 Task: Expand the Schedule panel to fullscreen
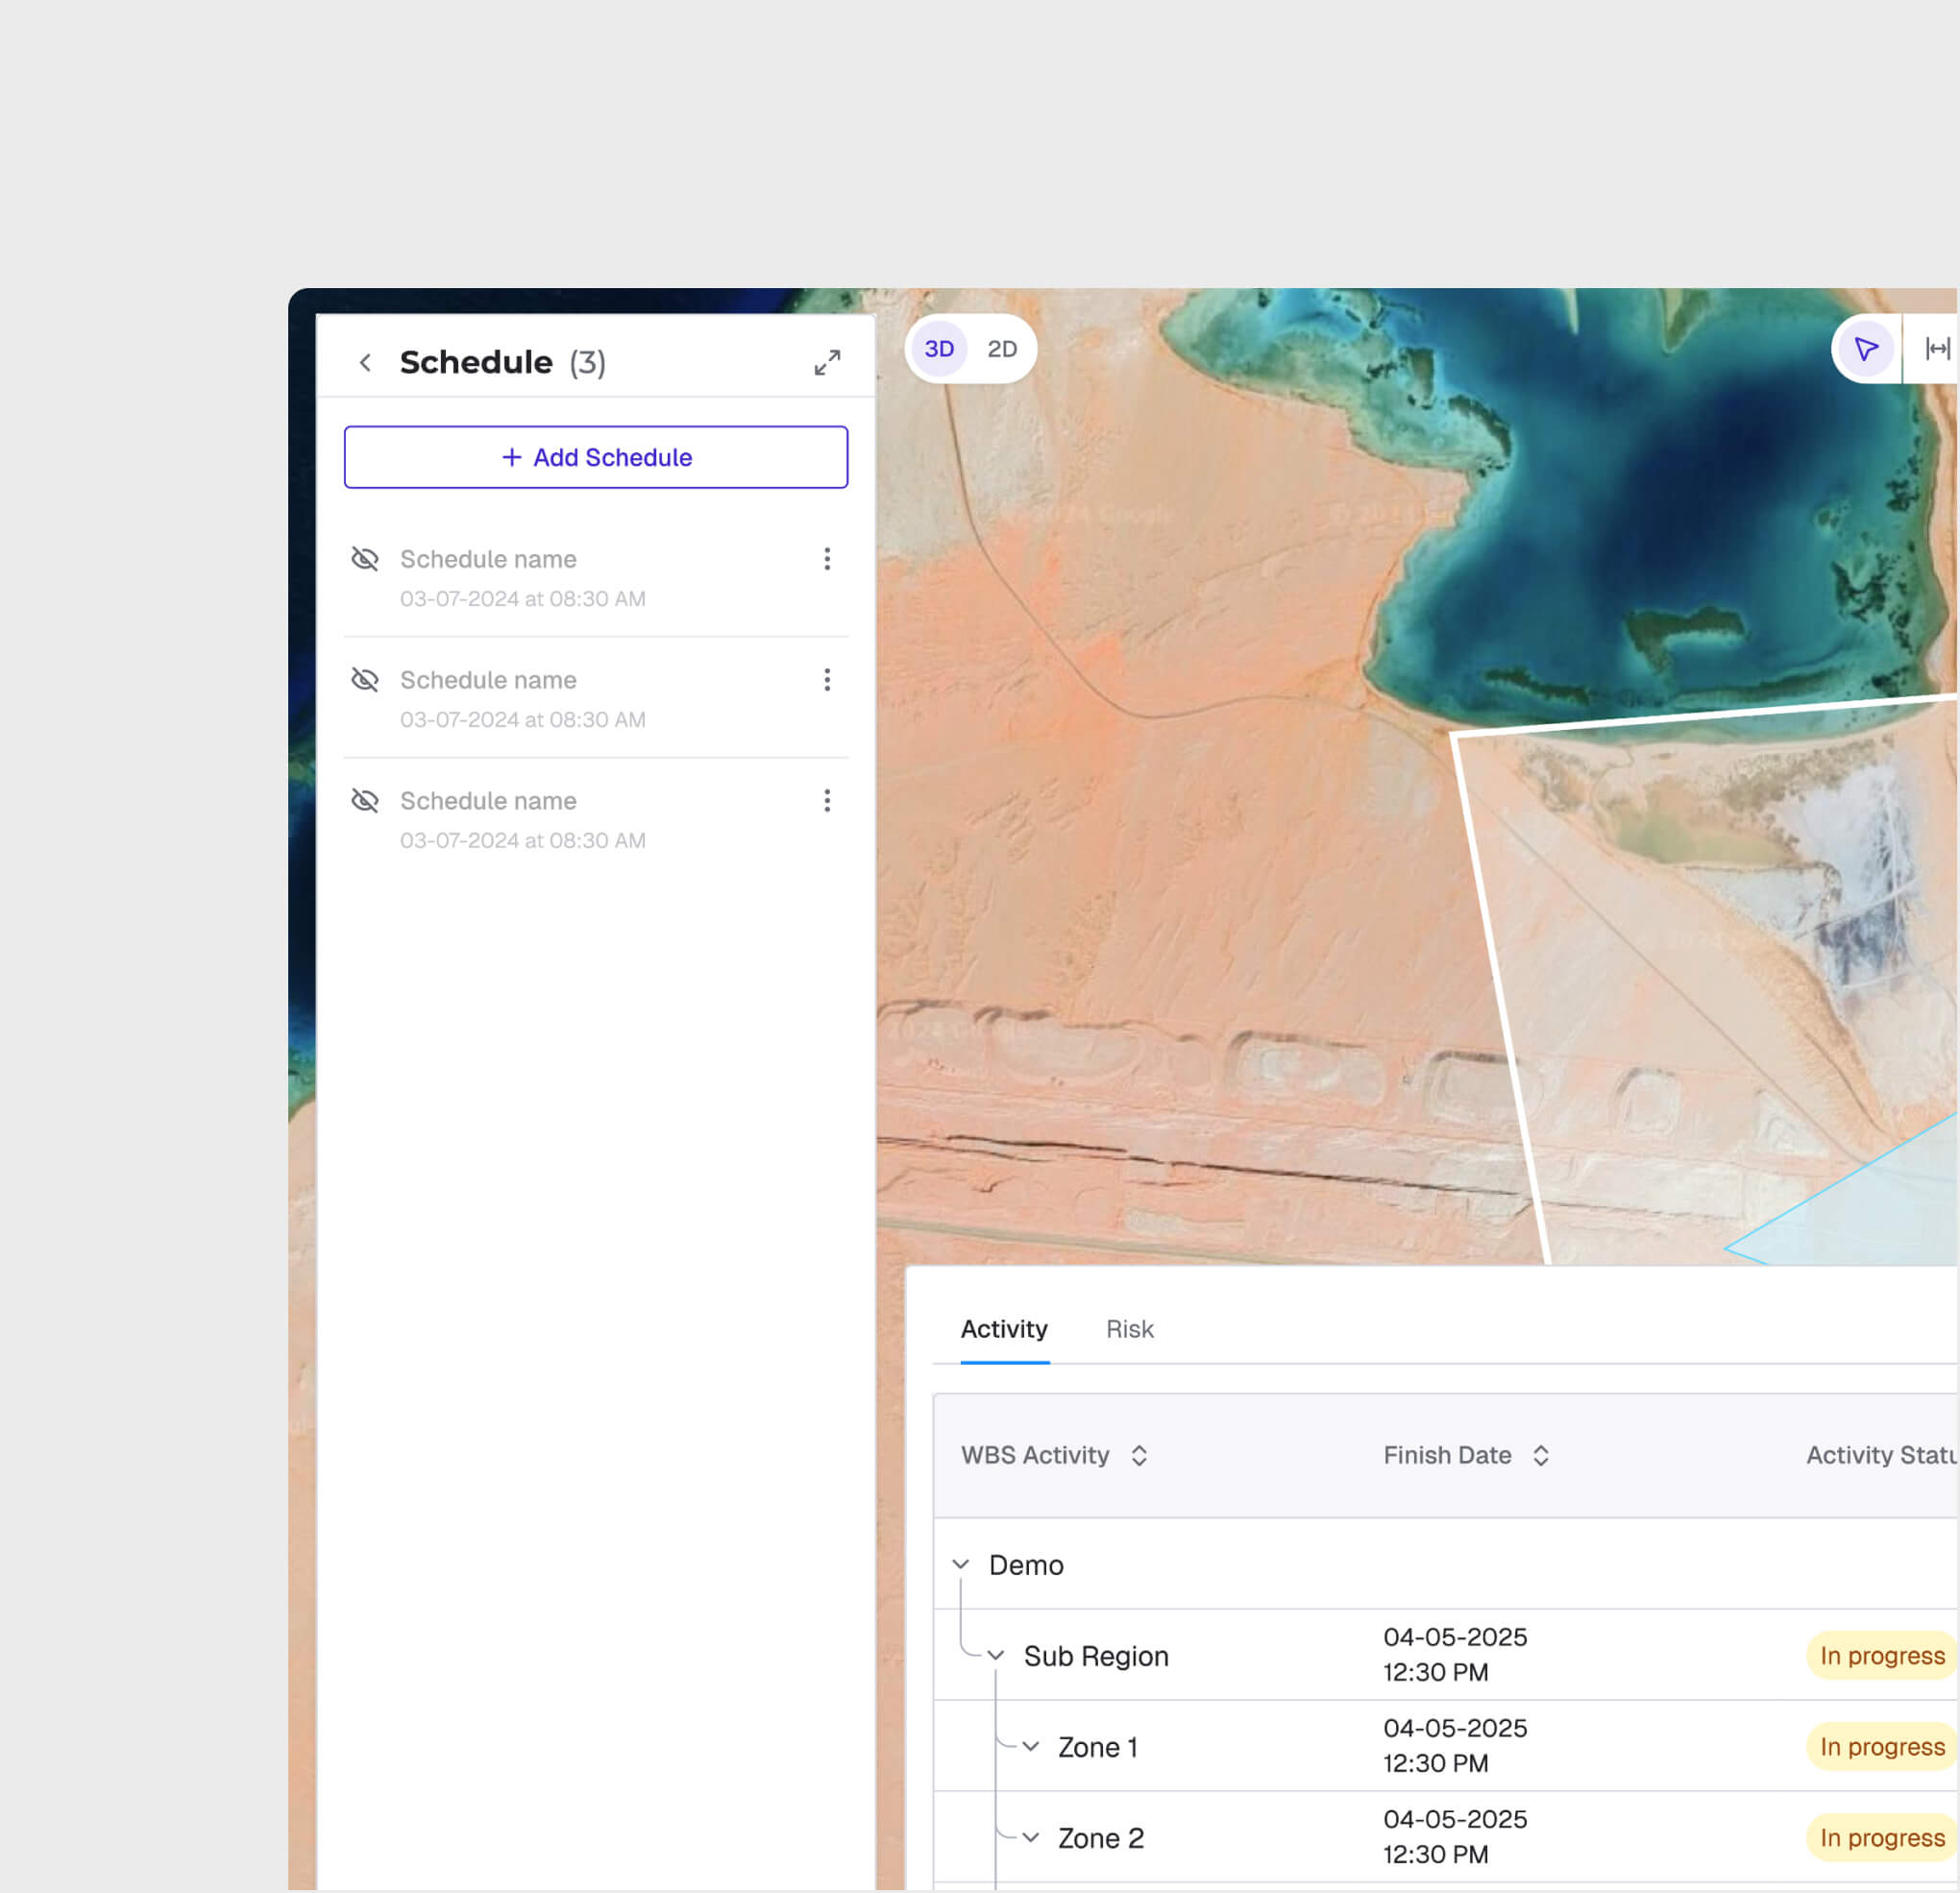coord(827,363)
